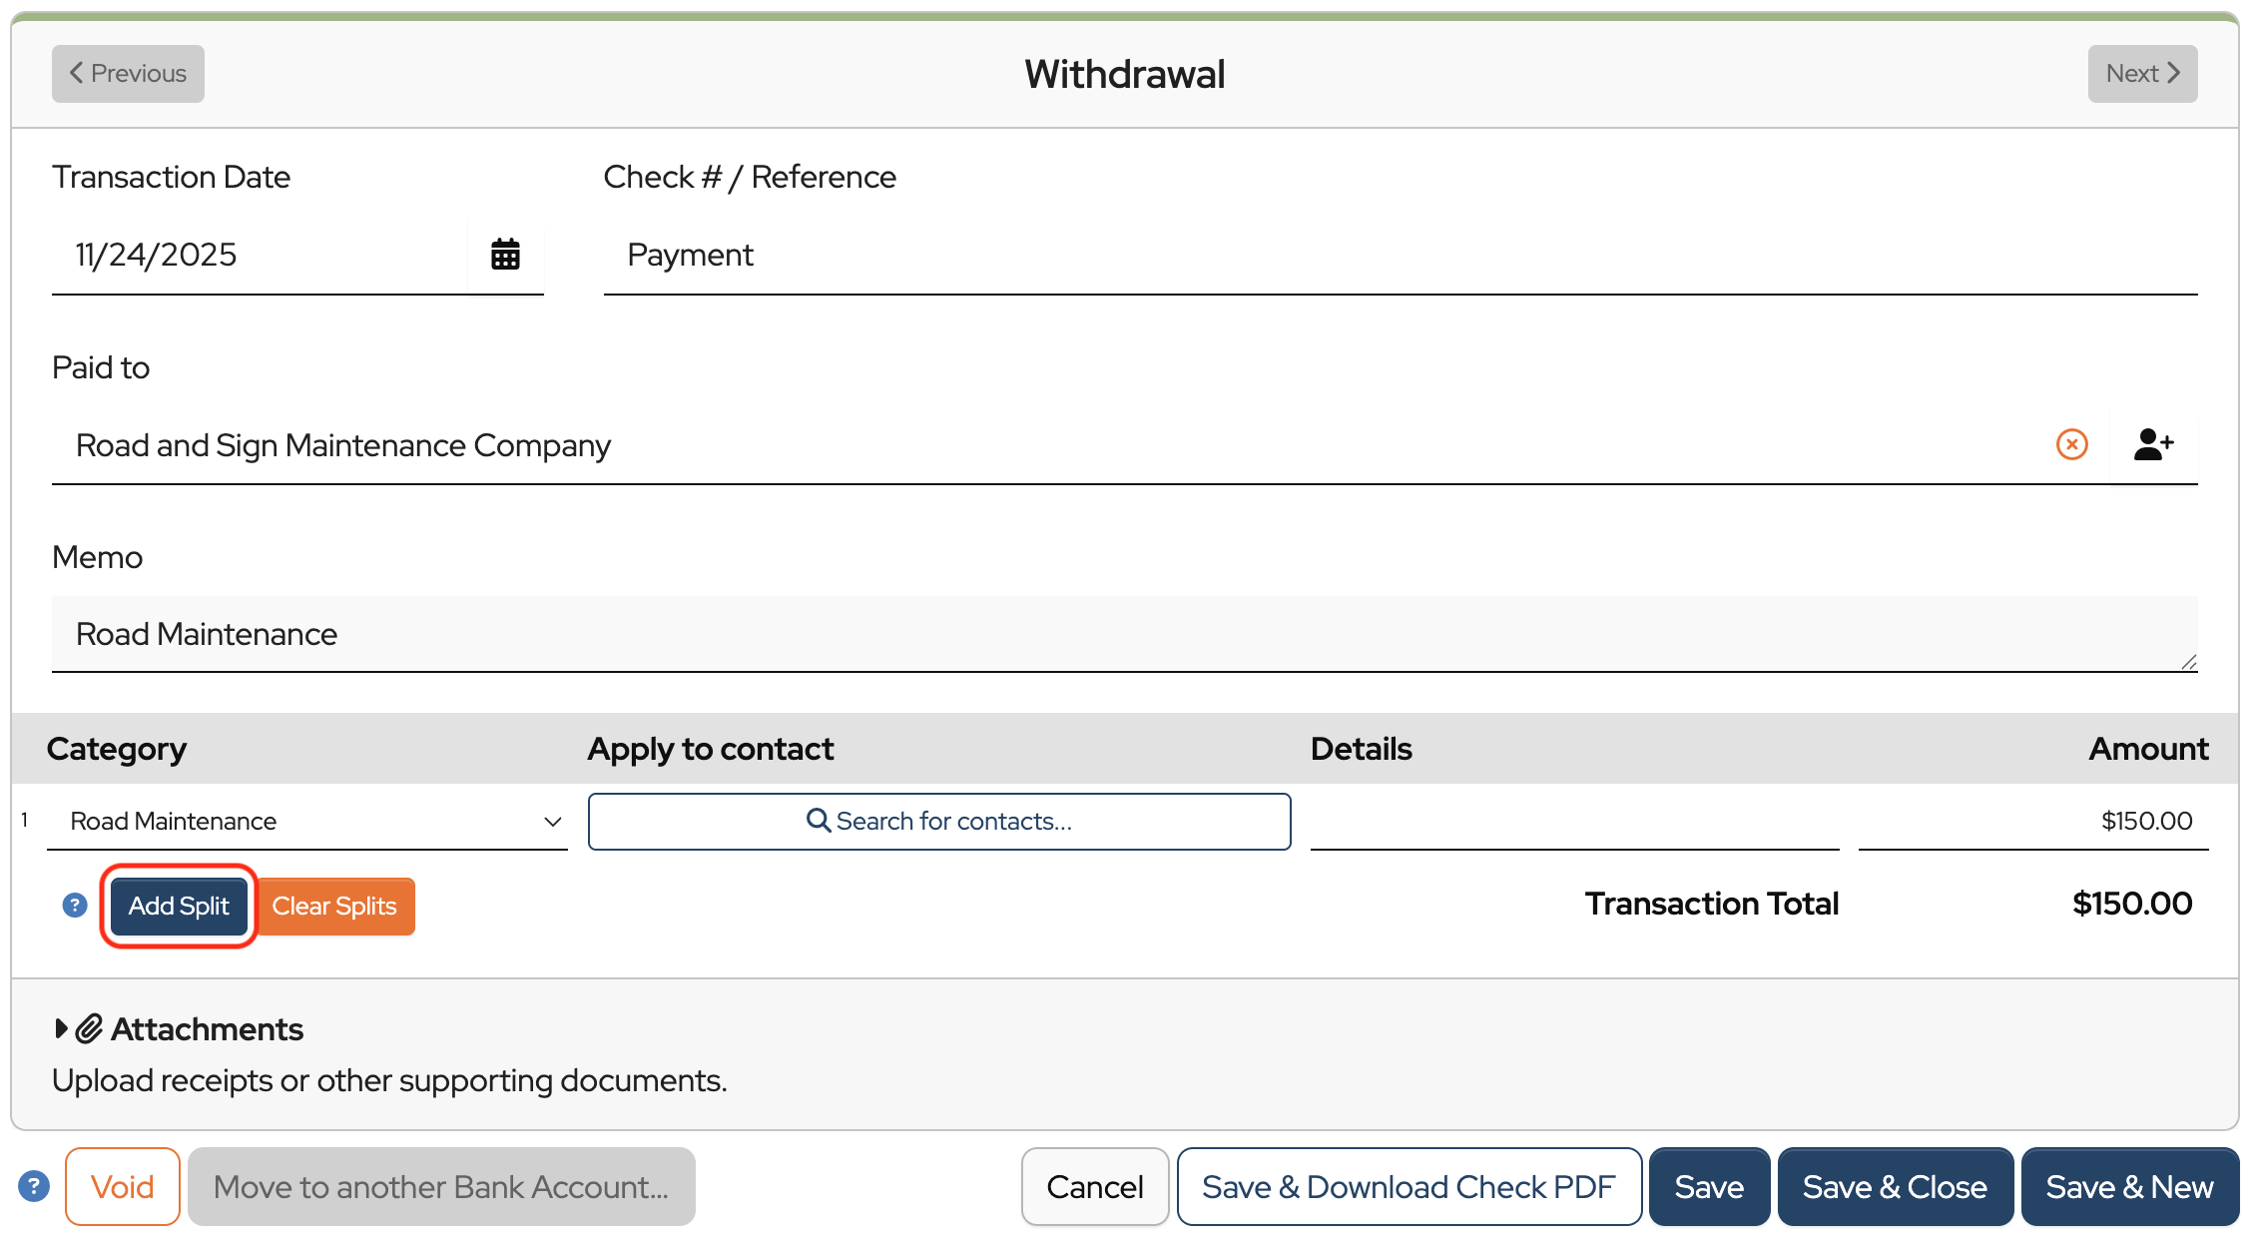
Task: Click the search icon in contacts field
Action: pos(818,821)
